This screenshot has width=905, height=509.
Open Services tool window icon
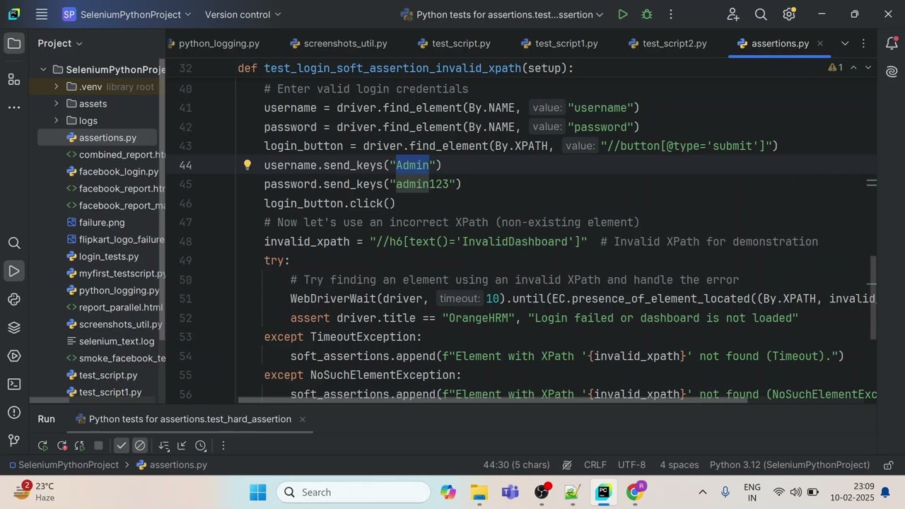[x=14, y=356]
